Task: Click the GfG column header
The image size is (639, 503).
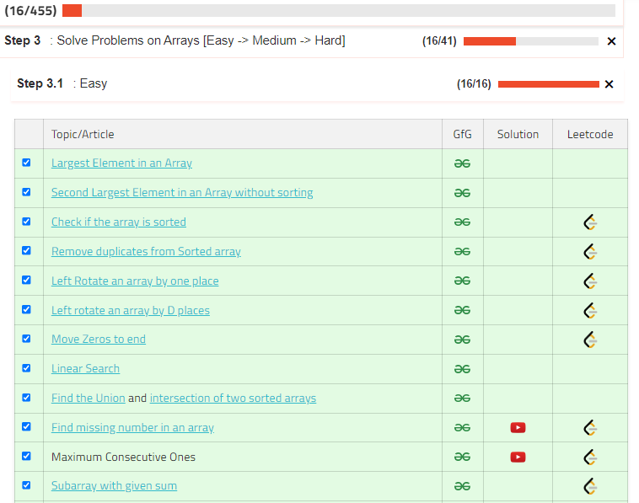Action: click(463, 135)
